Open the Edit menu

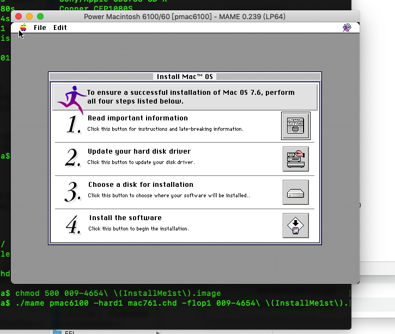(60, 27)
